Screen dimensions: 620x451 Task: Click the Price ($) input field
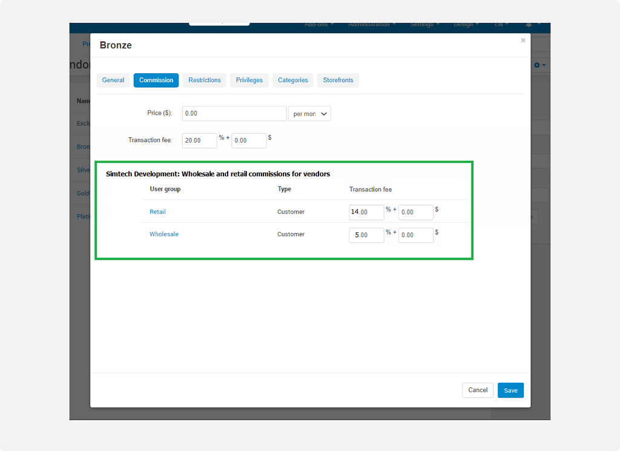(x=234, y=114)
